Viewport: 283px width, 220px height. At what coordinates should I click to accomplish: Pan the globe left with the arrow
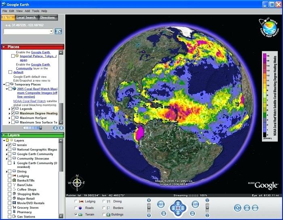click(x=173, y=208)
